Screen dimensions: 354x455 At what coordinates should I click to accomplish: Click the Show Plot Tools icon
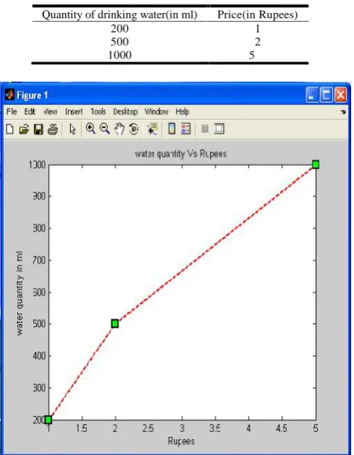click(x=219, y=129)
